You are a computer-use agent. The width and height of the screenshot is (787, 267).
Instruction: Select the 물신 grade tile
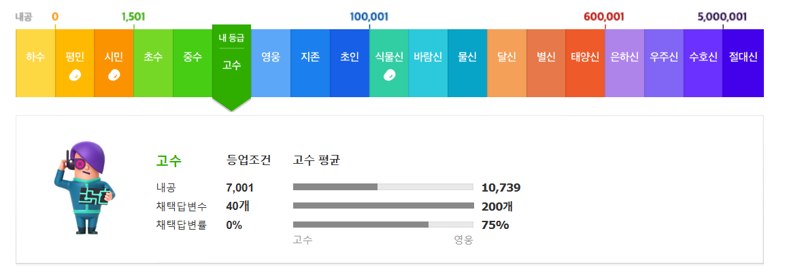[467, 63]
